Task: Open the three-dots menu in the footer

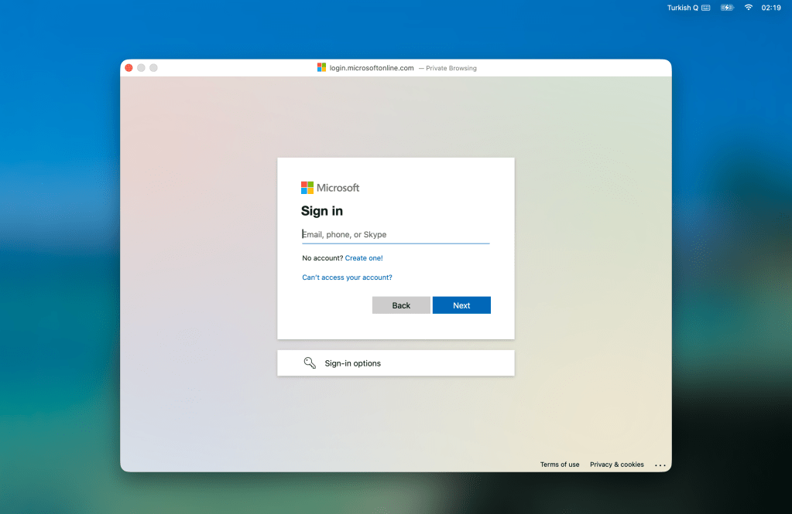Action: pos(660,465)
